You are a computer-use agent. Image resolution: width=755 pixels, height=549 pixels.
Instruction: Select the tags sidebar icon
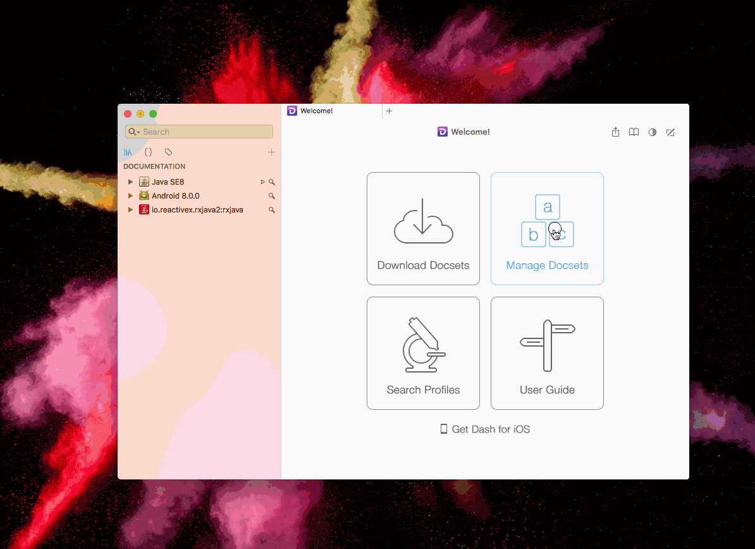click(169, 152)
